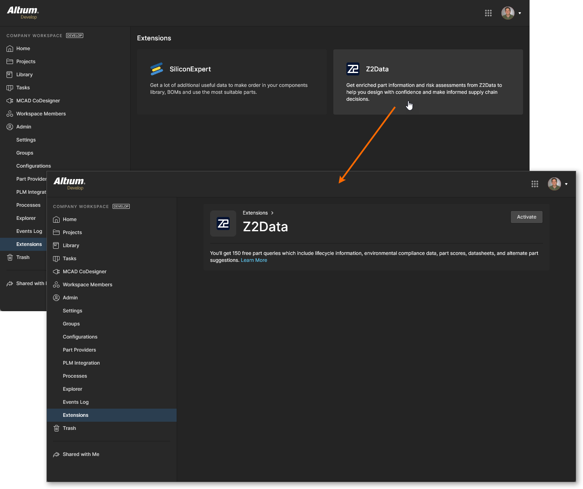Expand the user avatar dropdown in front window

tap(566, 184)
